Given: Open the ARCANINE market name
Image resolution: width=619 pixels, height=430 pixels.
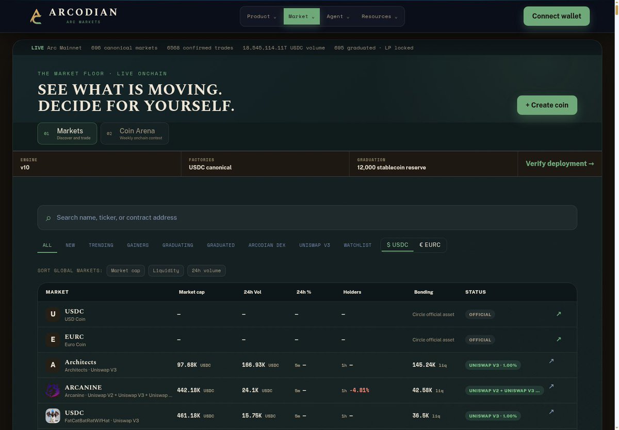Looking at the screenshot, I should click(x=83, y=387).
